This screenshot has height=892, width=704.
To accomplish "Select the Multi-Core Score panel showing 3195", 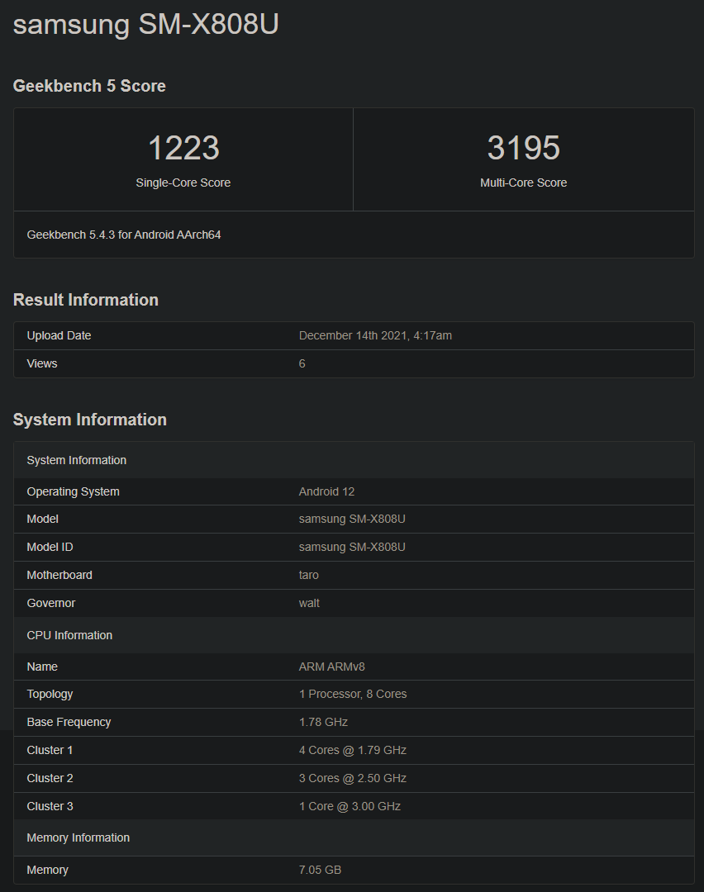I will [x=523, y=159].
